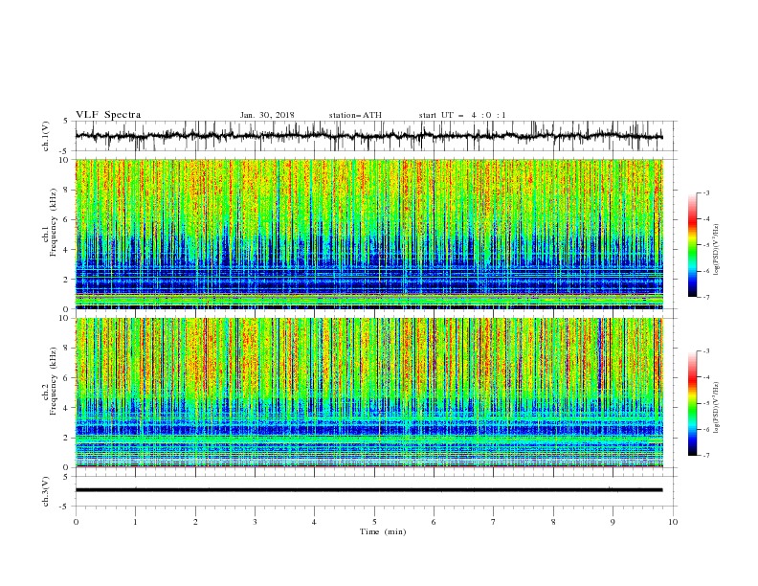This screenshot has width=758, height=586.
Task: Click the "6" kHz tick on ch.2 frequency axis
Action: (68, 378)
